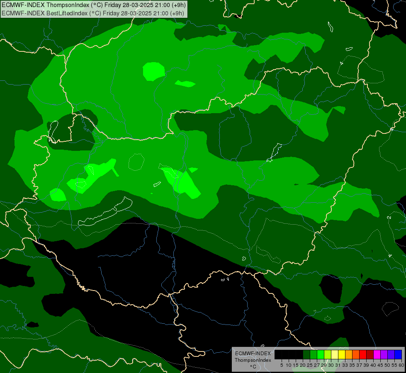Click the pale yellow 30–31 legend swatch
This screenshot has width=406, height=373.
pos(335,354)
